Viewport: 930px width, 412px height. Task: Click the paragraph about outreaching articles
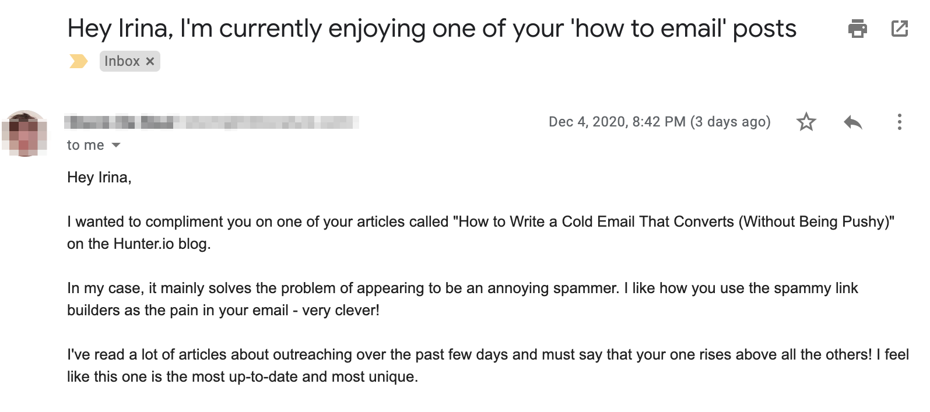(487, 365)
